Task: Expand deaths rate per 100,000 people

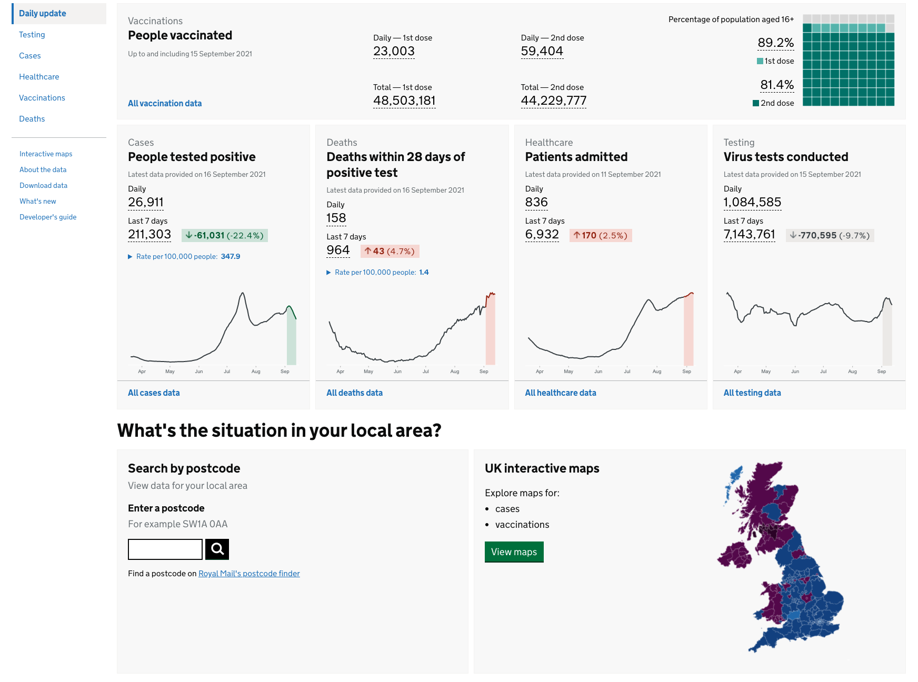Action: pyautogui.click(x=377, y=273)
